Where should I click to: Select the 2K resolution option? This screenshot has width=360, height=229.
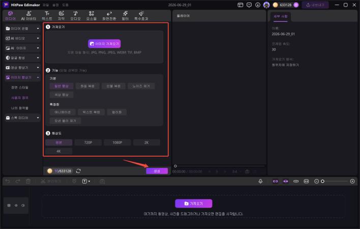146,142
